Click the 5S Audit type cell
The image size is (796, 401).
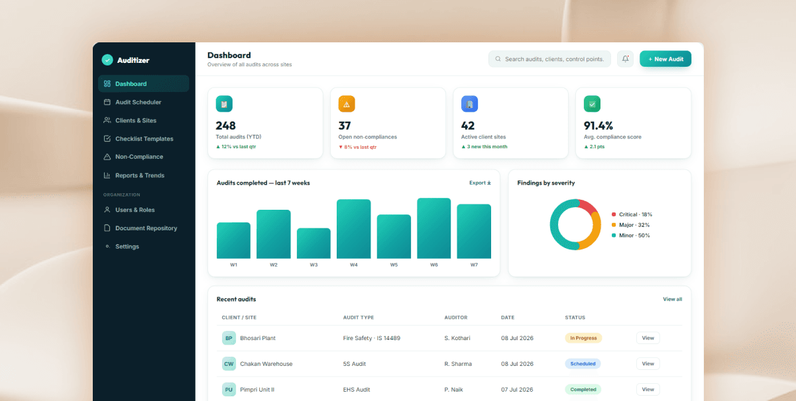355,364
